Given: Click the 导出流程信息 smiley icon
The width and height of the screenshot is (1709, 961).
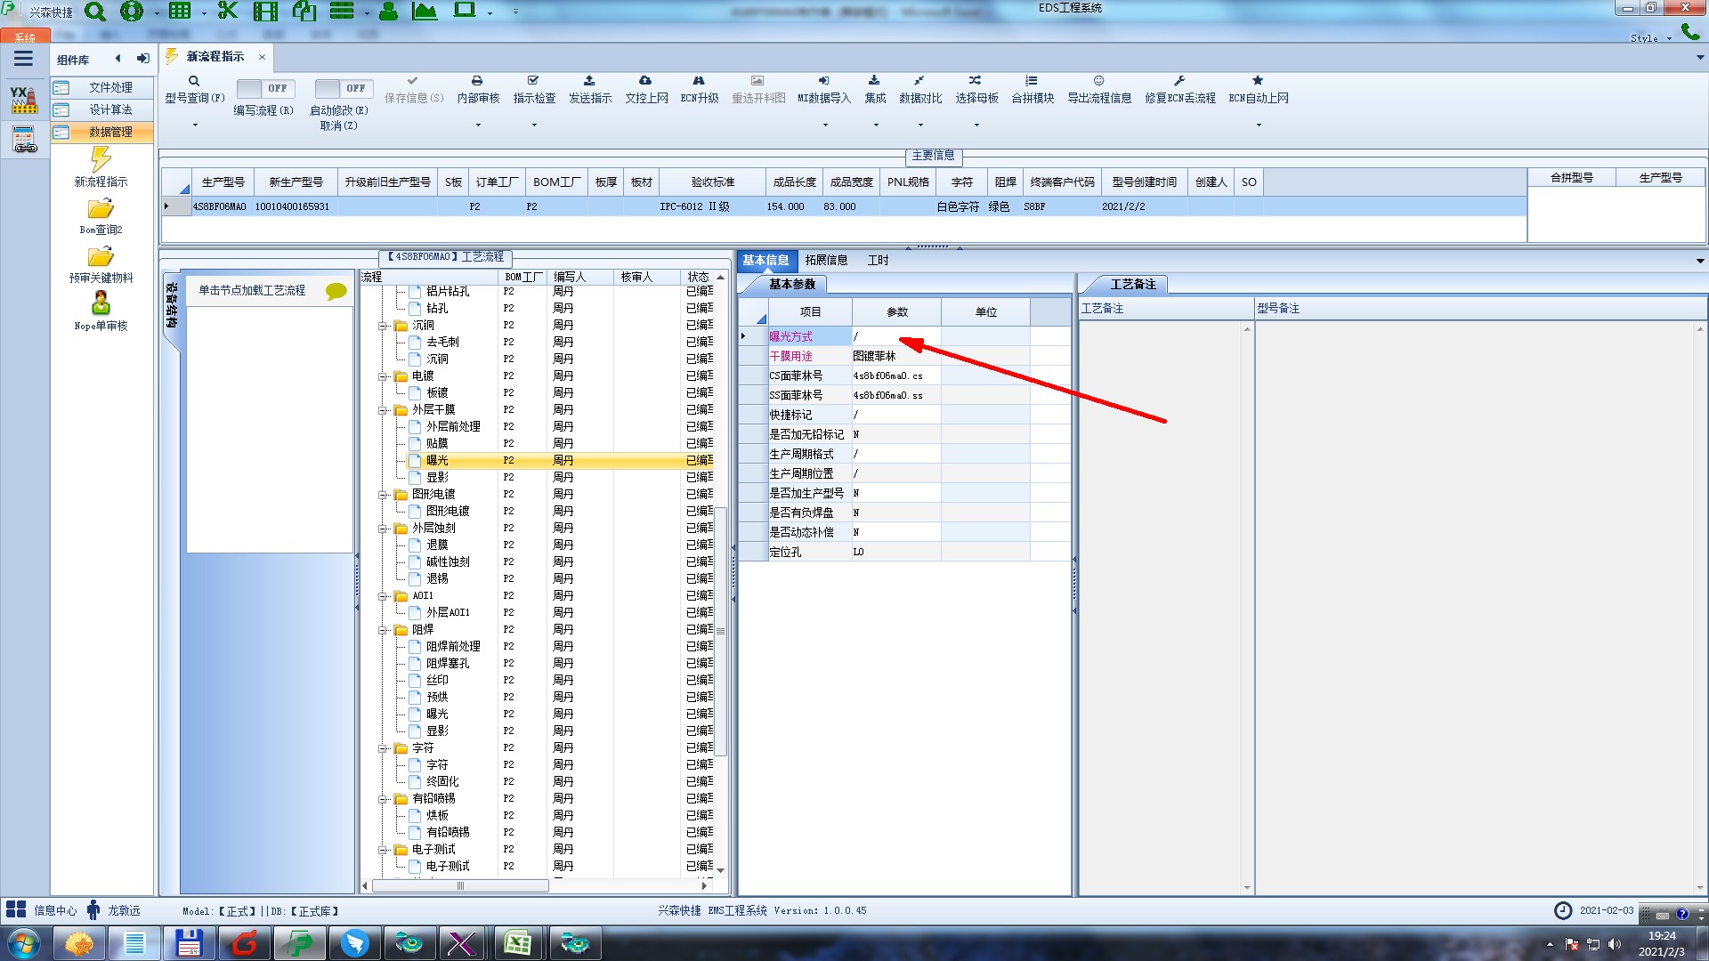Looking at the screenshot, I should pos(1098,81).
